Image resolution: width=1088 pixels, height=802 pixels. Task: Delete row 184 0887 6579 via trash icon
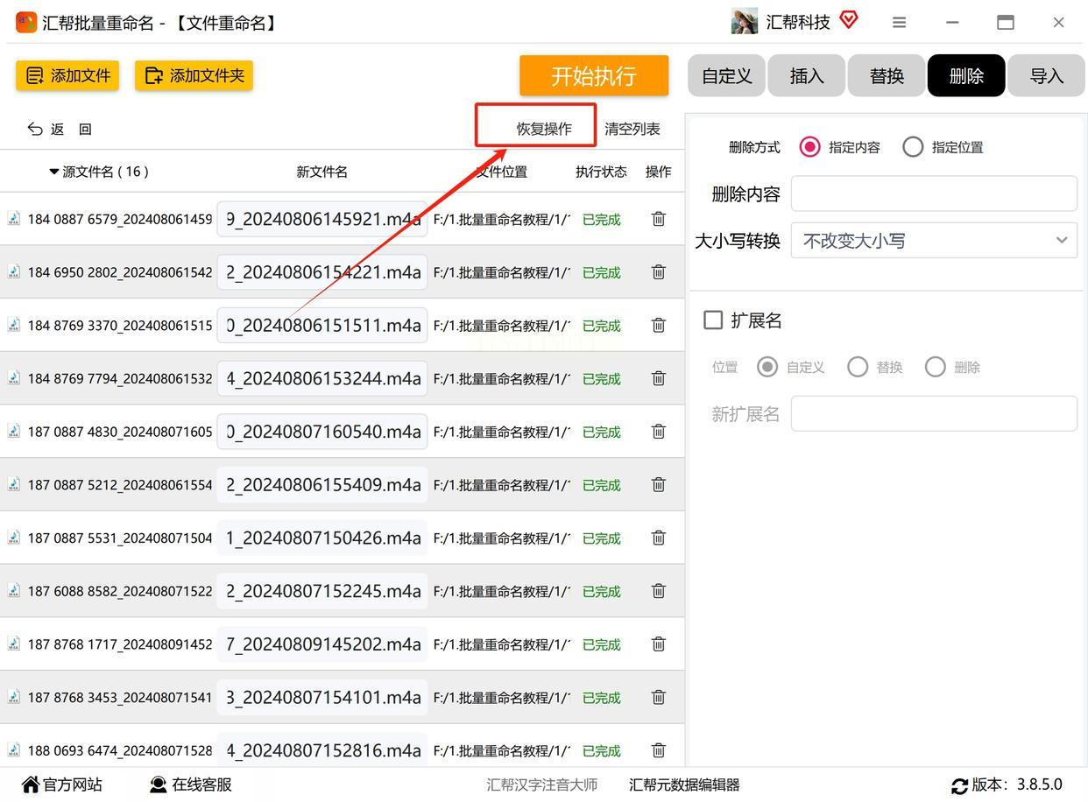(659, 219)
